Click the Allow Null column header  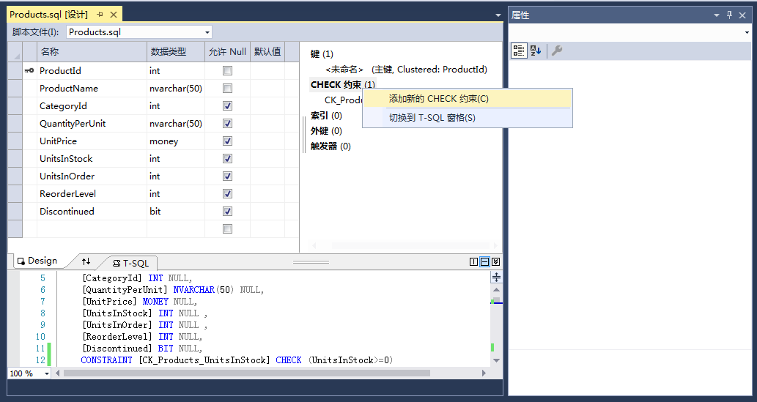[227, 52]
